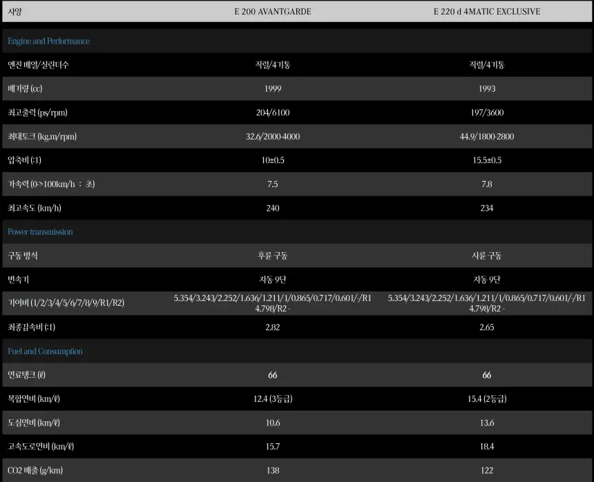Click the 가속력 (0->100km/h) row label
This screenshot has width=594, height=482.
[x=51, y=184]
